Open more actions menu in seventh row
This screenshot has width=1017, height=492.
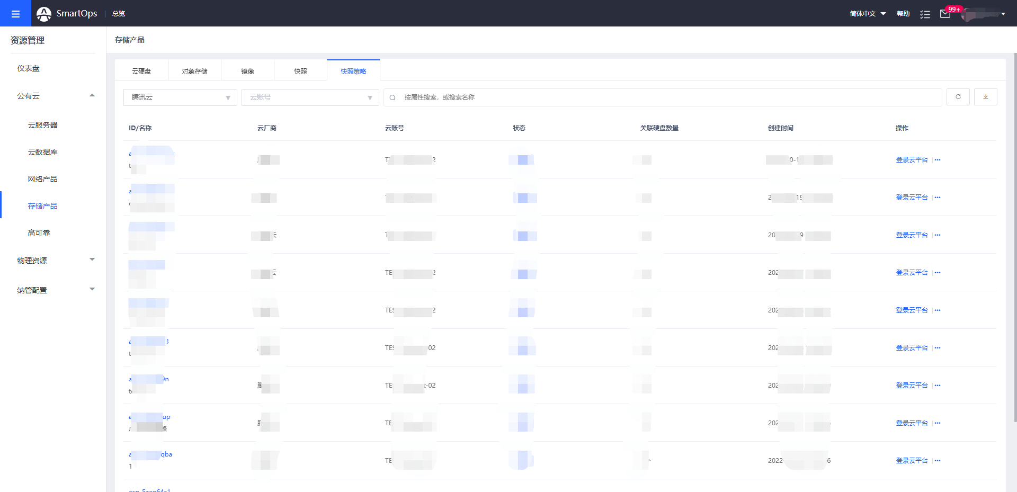938,386
